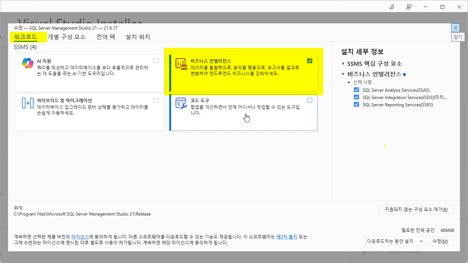Click the 비즈니스 인텔리전스 workload card icon
The height and width of the screenshot is (263, 468).
181,64
